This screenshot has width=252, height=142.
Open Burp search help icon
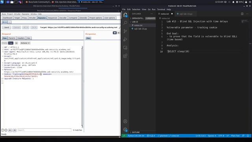pyautogui.click(x=3, y=130)
